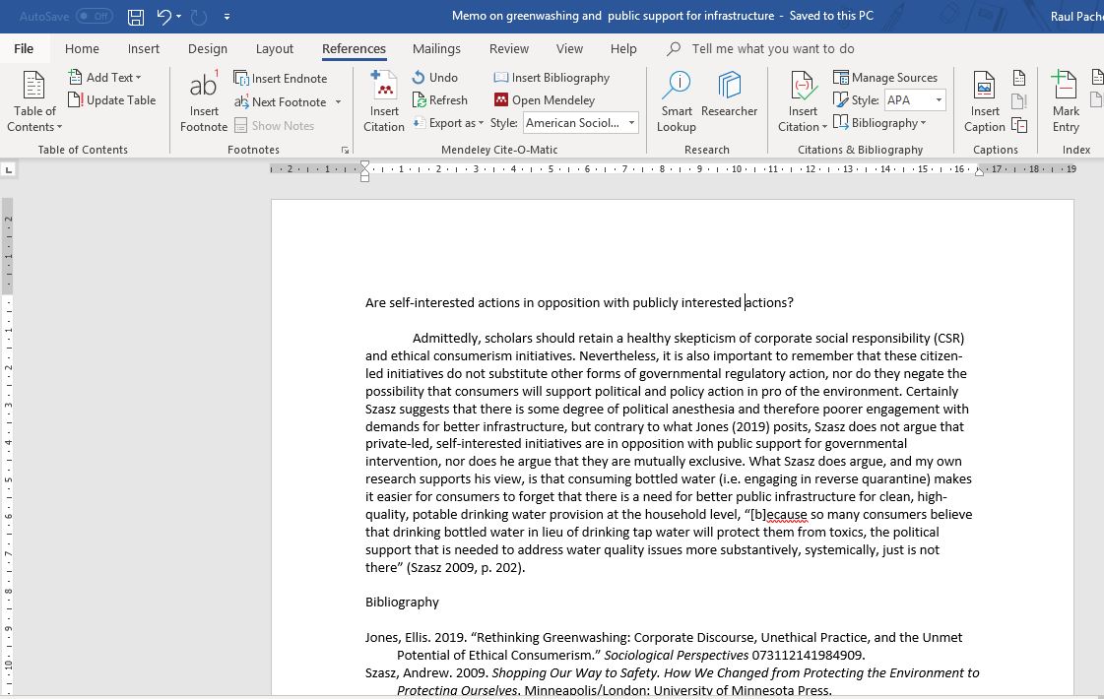Image resolution: width=1104 pixels, height=699 pixels.
Task: Click the tab selector at the ruler's left end
Action: point(9,169)
